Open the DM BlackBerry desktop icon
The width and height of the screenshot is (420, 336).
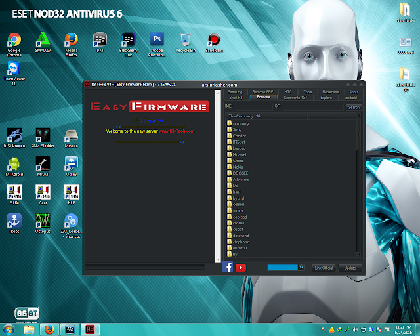(x=100, y=43)
